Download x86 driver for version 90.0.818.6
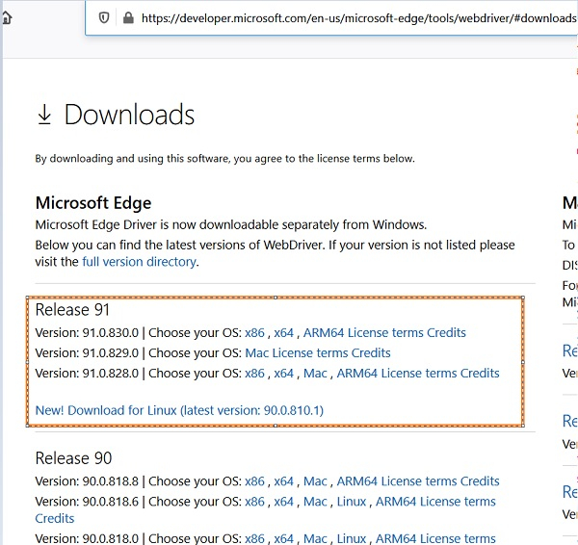Screen dimensions: 578x545 (254, 502)
